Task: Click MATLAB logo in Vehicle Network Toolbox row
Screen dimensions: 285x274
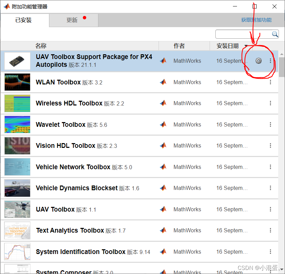Action: pos(163,167)
